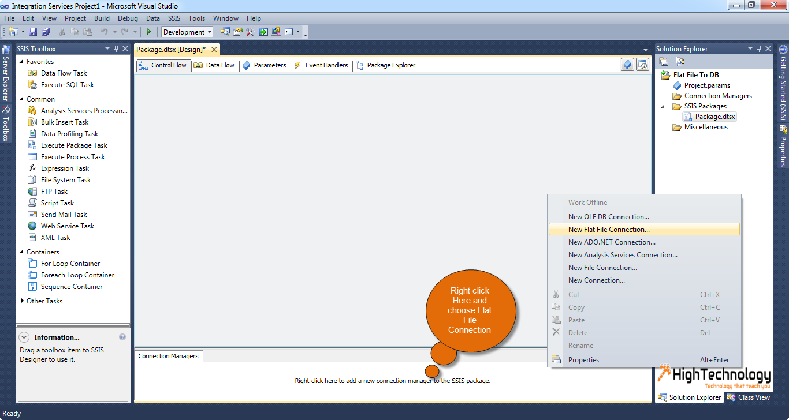Select the Expression Task fx icon
This screenshot has height=420, width=789.
[x=32, y=168]
